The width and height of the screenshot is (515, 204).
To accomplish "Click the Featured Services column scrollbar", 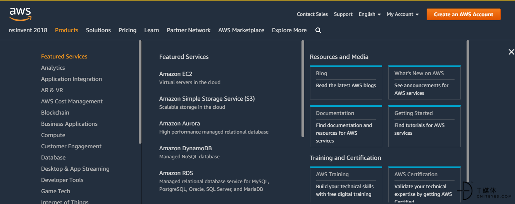I will tap(303, 89).
